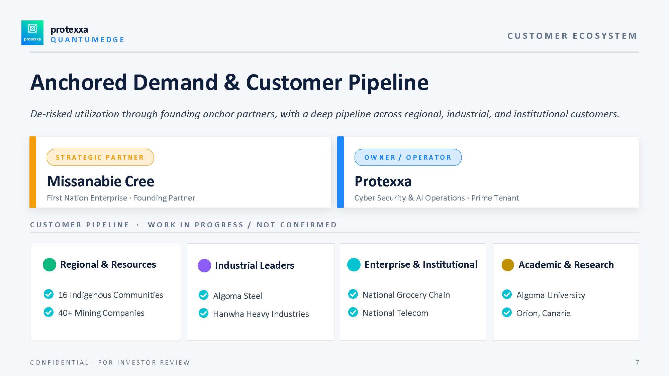
Task: Click the green Regional & Resources dot
Action: 50,265
